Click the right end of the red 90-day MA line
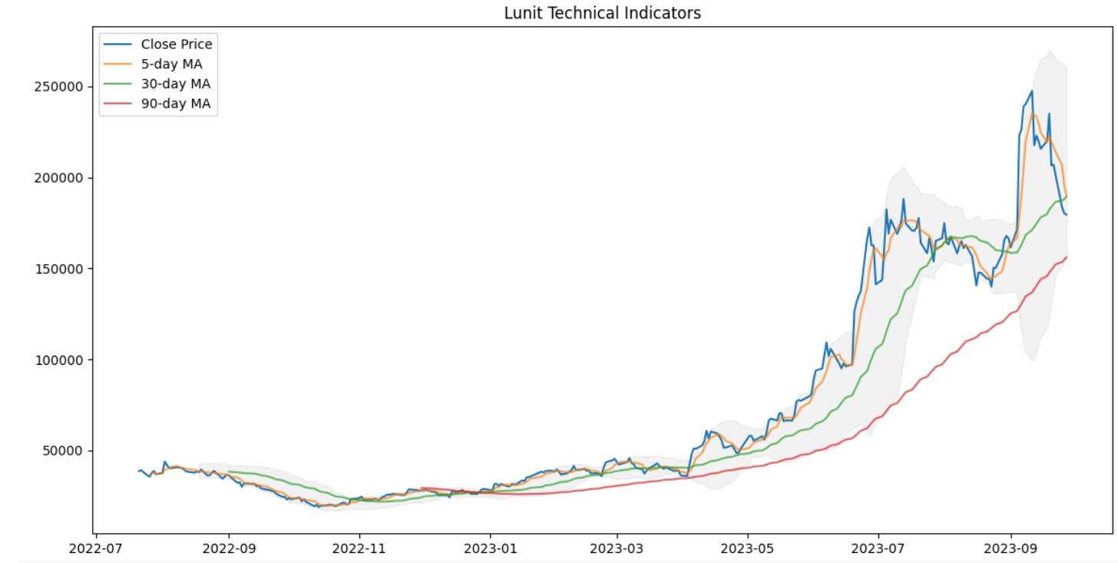The image size is (1118, 563). point(1066,257)
